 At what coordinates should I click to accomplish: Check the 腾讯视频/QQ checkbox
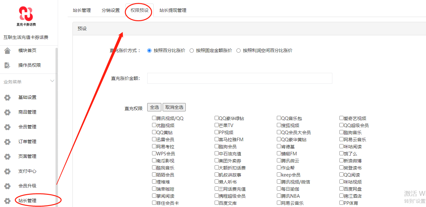154,118
